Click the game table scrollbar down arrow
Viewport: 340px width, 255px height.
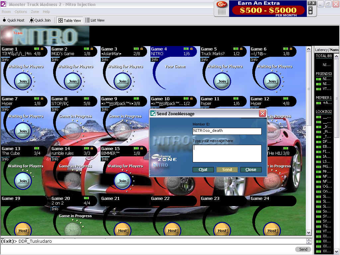pos(309,233)
